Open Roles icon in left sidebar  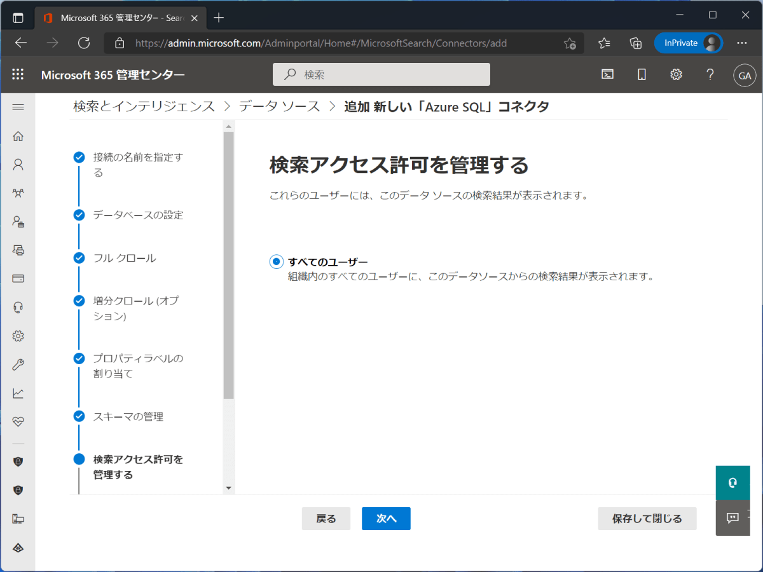point(18,222)
